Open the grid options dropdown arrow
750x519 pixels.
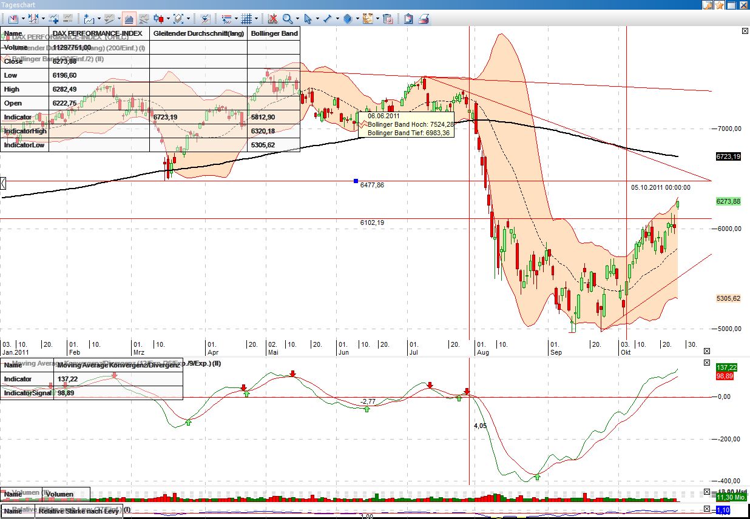click(256, 19)
